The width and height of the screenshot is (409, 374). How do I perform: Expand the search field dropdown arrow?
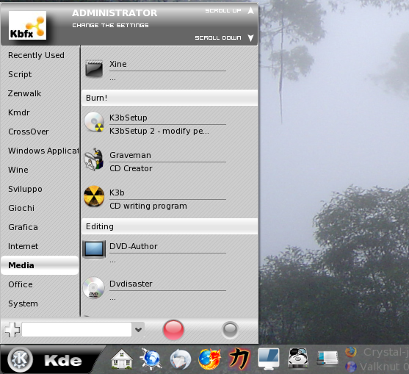[x=139, y=330]
